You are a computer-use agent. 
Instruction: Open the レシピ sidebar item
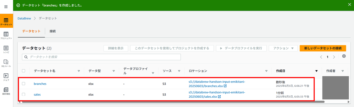[6, 49]
